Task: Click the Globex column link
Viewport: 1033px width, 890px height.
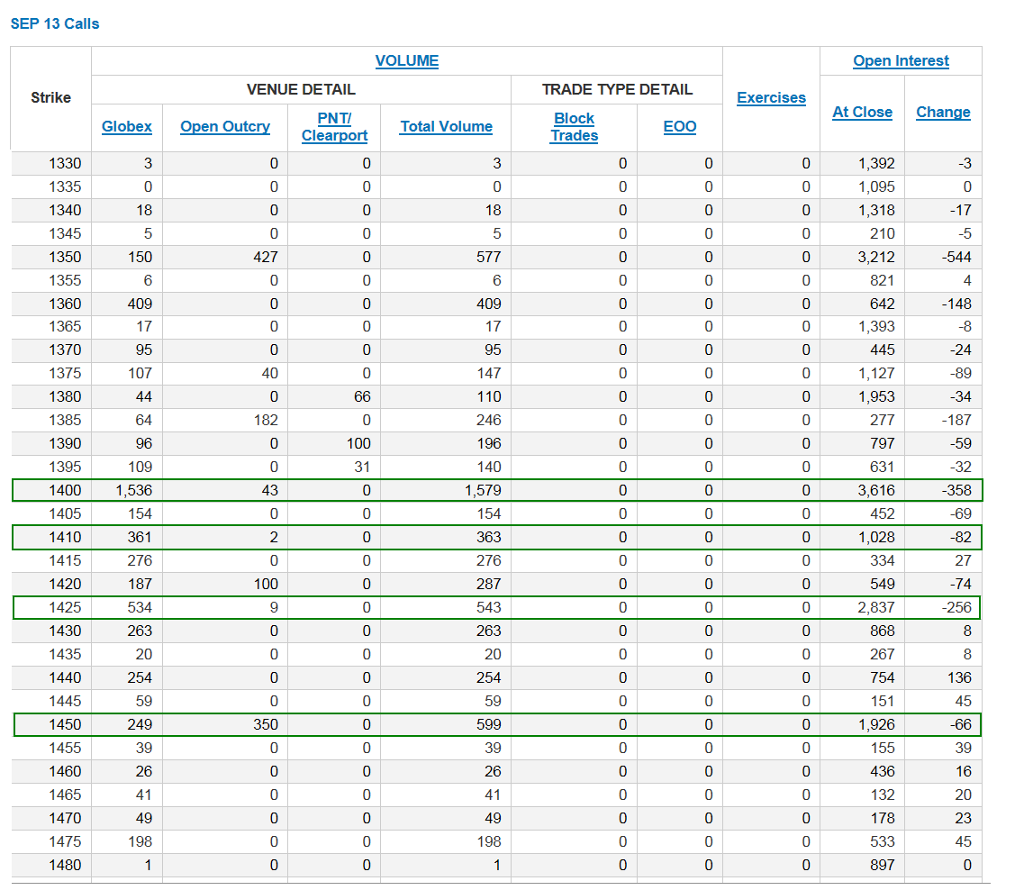Action: pos(126,126)
